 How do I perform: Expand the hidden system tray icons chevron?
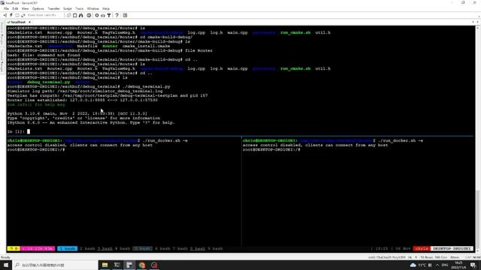coord(437,265)
